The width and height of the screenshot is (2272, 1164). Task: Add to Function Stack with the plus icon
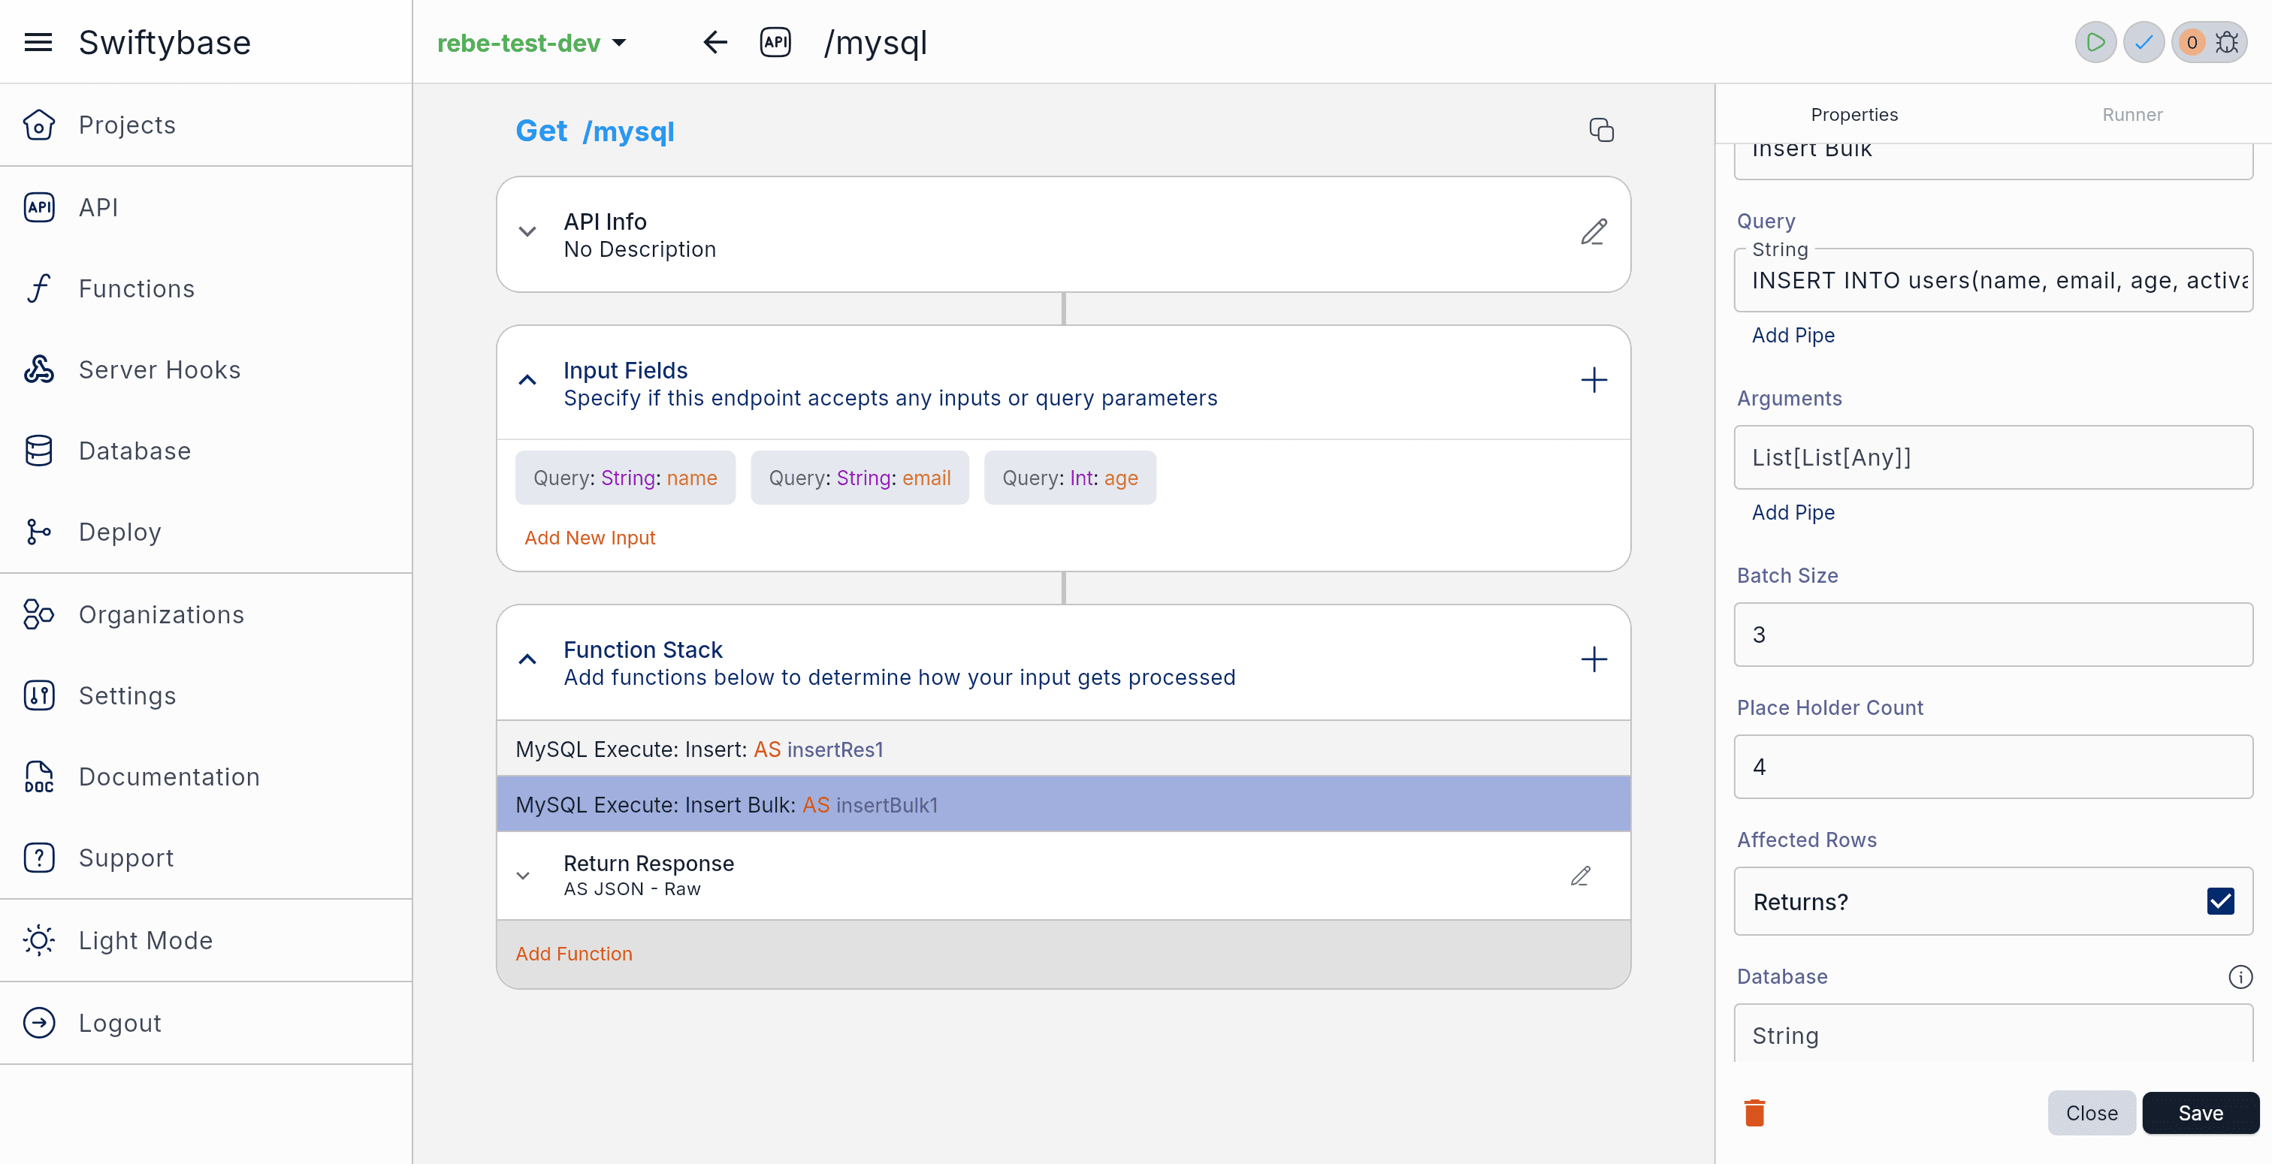pos(1594,659)
